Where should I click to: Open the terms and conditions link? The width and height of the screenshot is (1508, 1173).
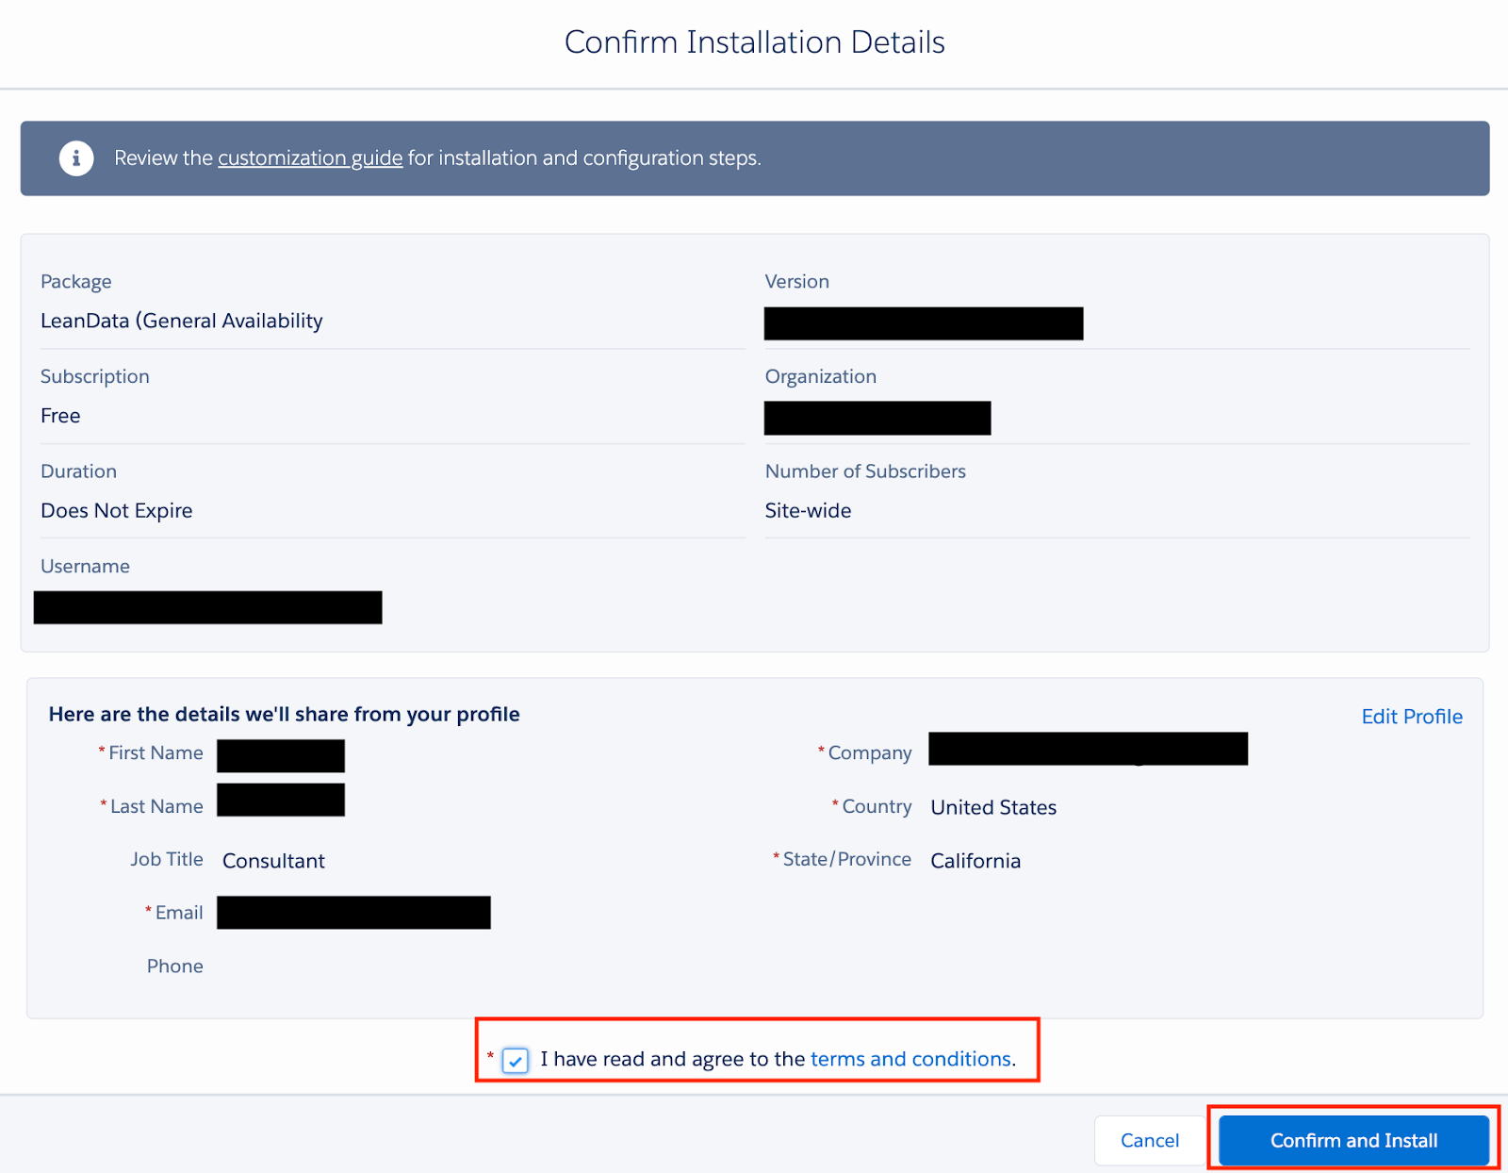910,1059
